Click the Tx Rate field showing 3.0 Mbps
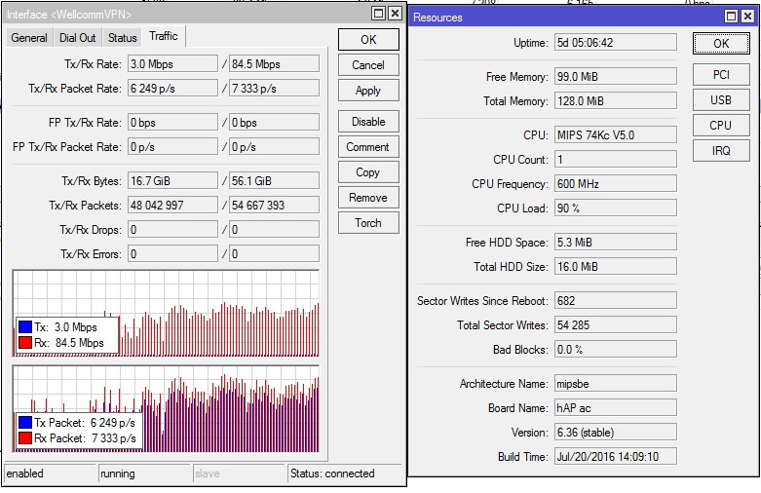 [x=172, y=64]
